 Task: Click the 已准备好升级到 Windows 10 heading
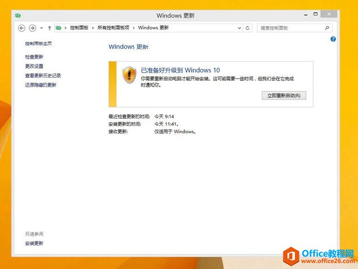[x=180, y=70]
